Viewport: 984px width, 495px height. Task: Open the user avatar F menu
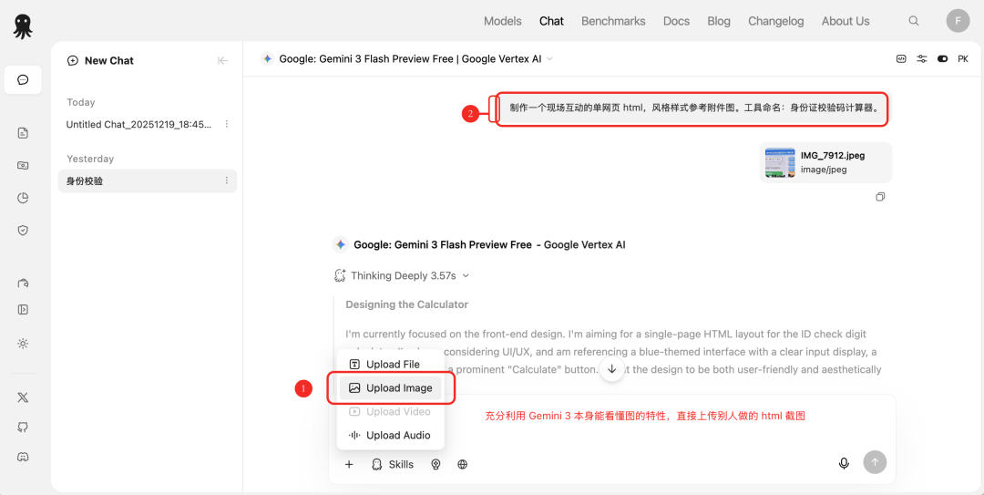(x=958, y=21)
